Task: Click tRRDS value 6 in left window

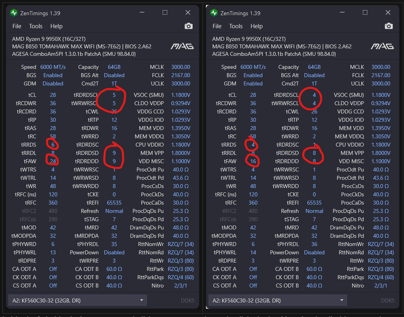Action: pyautogui.click(x=53, y=145)
